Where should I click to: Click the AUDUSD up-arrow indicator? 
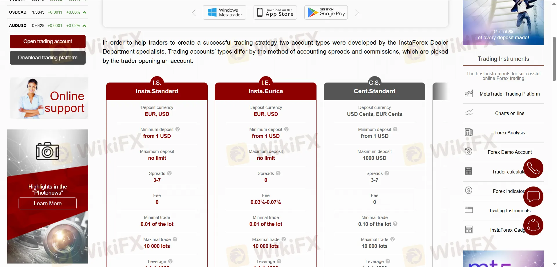(84, 26)
